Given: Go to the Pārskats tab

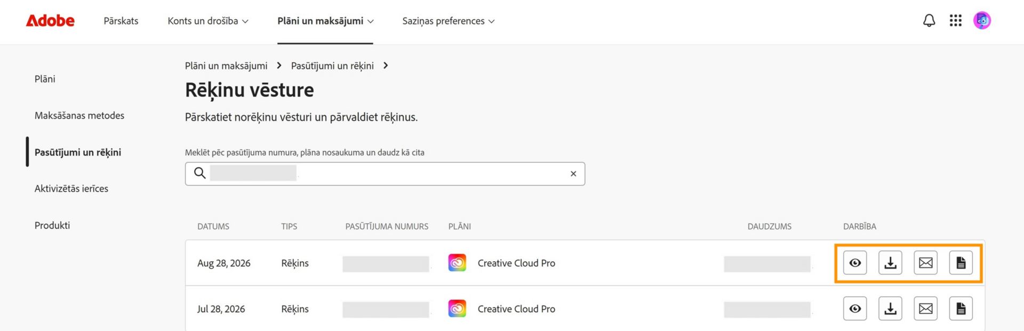Looking at the screenshot, I should click(x=121, y=21).
